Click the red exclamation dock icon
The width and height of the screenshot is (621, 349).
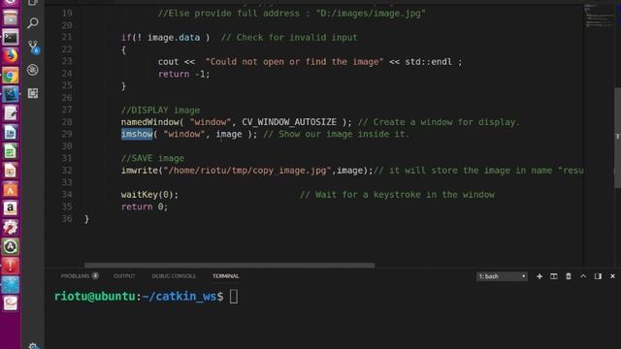(x=11, y=265)
